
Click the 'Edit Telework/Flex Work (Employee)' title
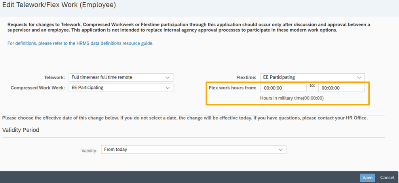(x=59, y=5)
